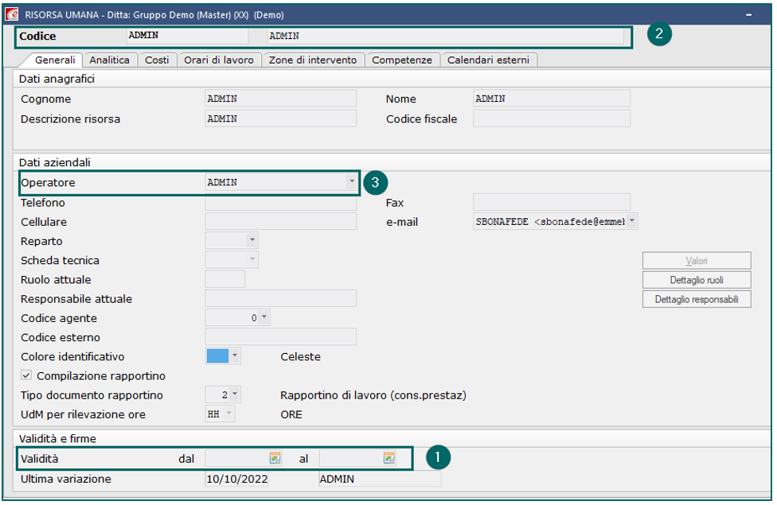Click the Cellulare input field

[x=280, y=221]
